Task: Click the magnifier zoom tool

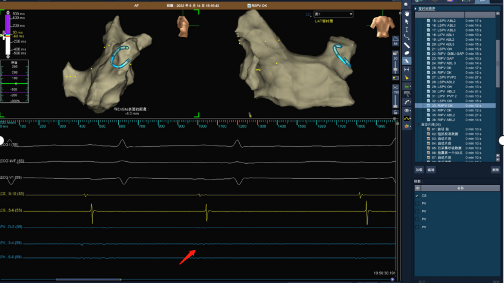Action: (407, 5)
